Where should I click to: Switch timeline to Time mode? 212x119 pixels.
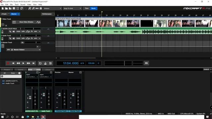point(86,8)
